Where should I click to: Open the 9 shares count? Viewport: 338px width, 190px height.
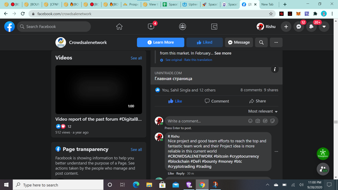point(271,90)
